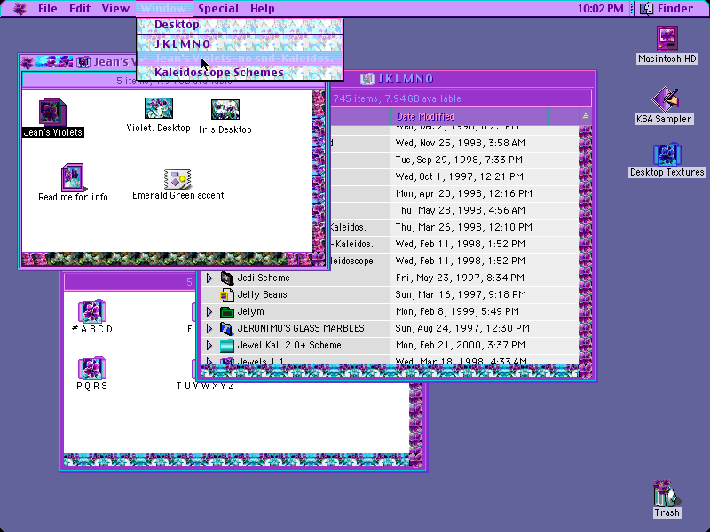Select the Violet. Desktop picture icon
The image size is (710, 532).
[x=159, y=108]
